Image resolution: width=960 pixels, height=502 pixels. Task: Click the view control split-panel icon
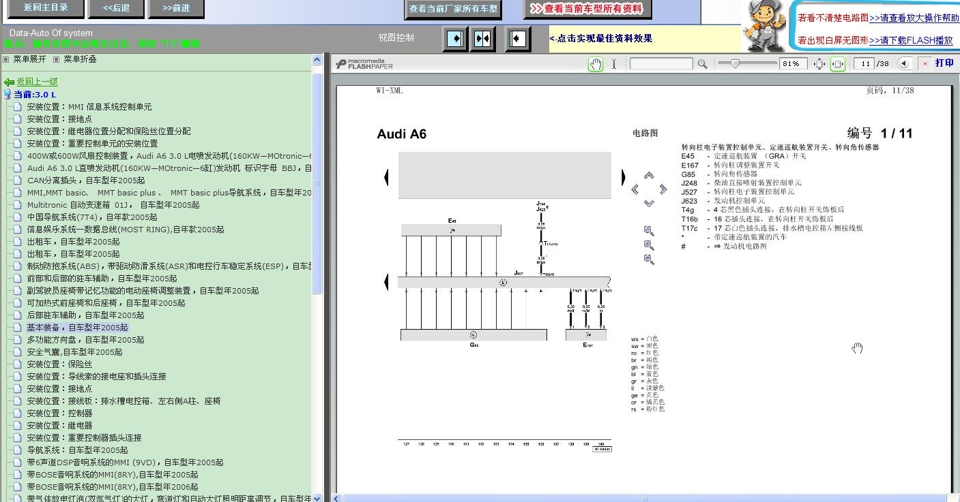coord(483,38)
